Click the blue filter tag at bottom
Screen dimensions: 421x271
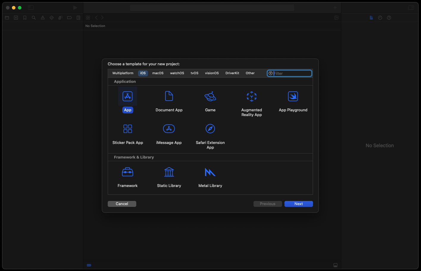coord(89,265)
